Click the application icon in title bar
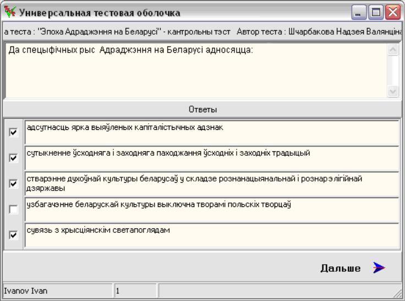This screenshot has height=301, width=405. (10, 12)
